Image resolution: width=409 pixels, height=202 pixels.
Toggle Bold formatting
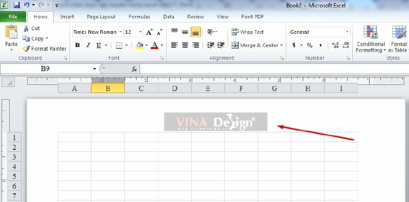[x=77, y=45]
